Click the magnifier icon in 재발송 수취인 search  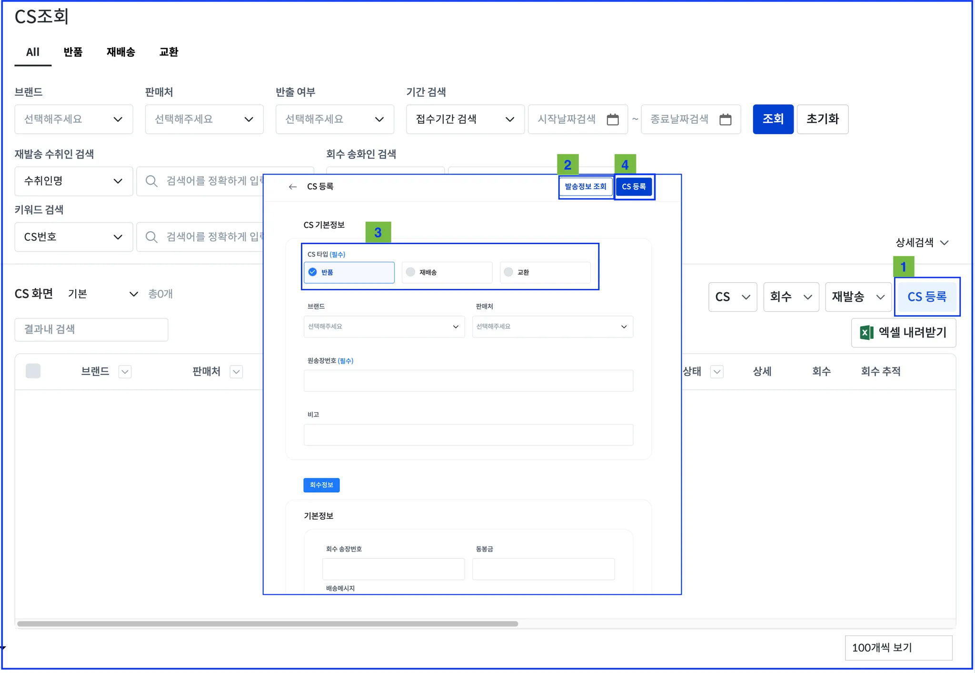point(151,181)
